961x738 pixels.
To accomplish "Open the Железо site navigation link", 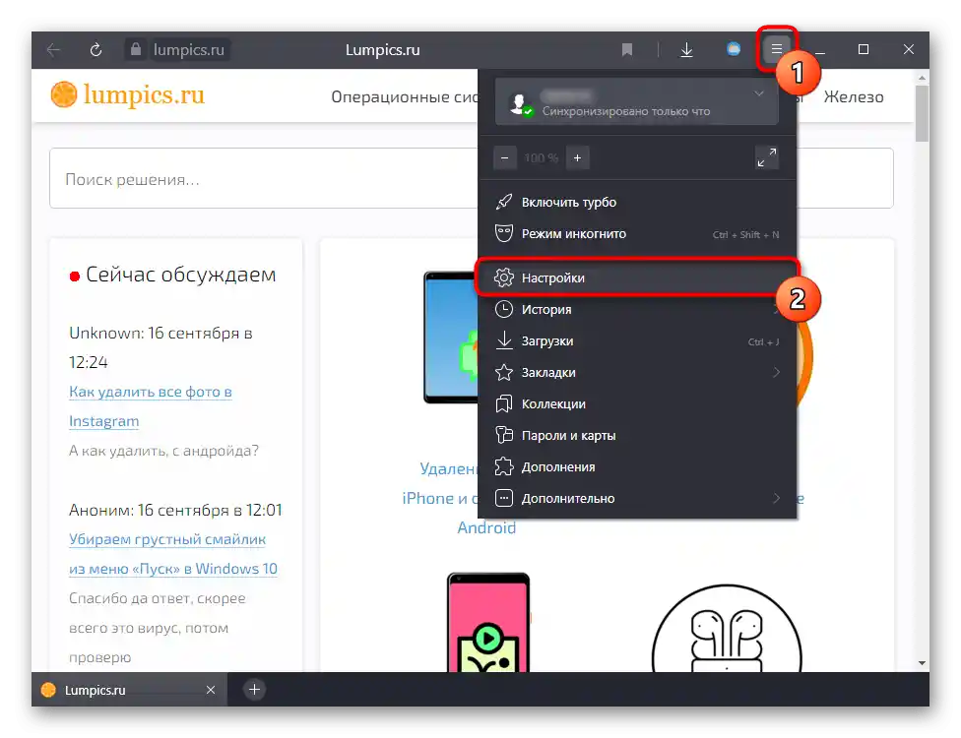I will (x=854, y=96).
